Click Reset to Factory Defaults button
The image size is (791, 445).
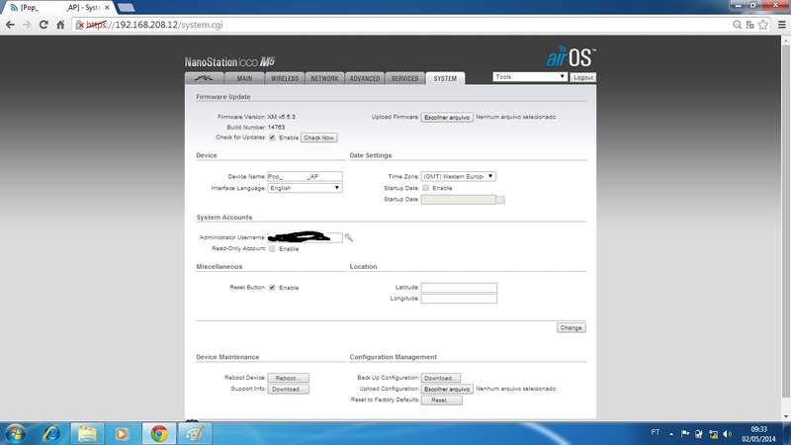click(441, 400)
